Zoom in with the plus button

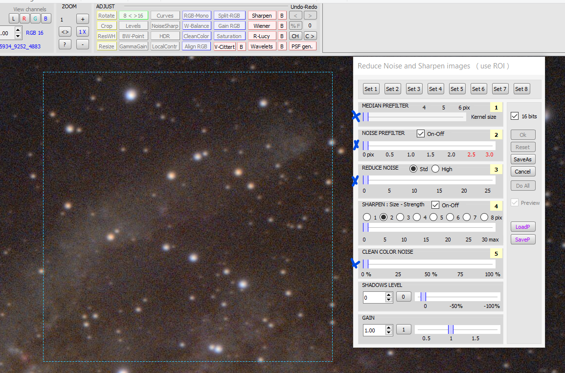(83, 19)
